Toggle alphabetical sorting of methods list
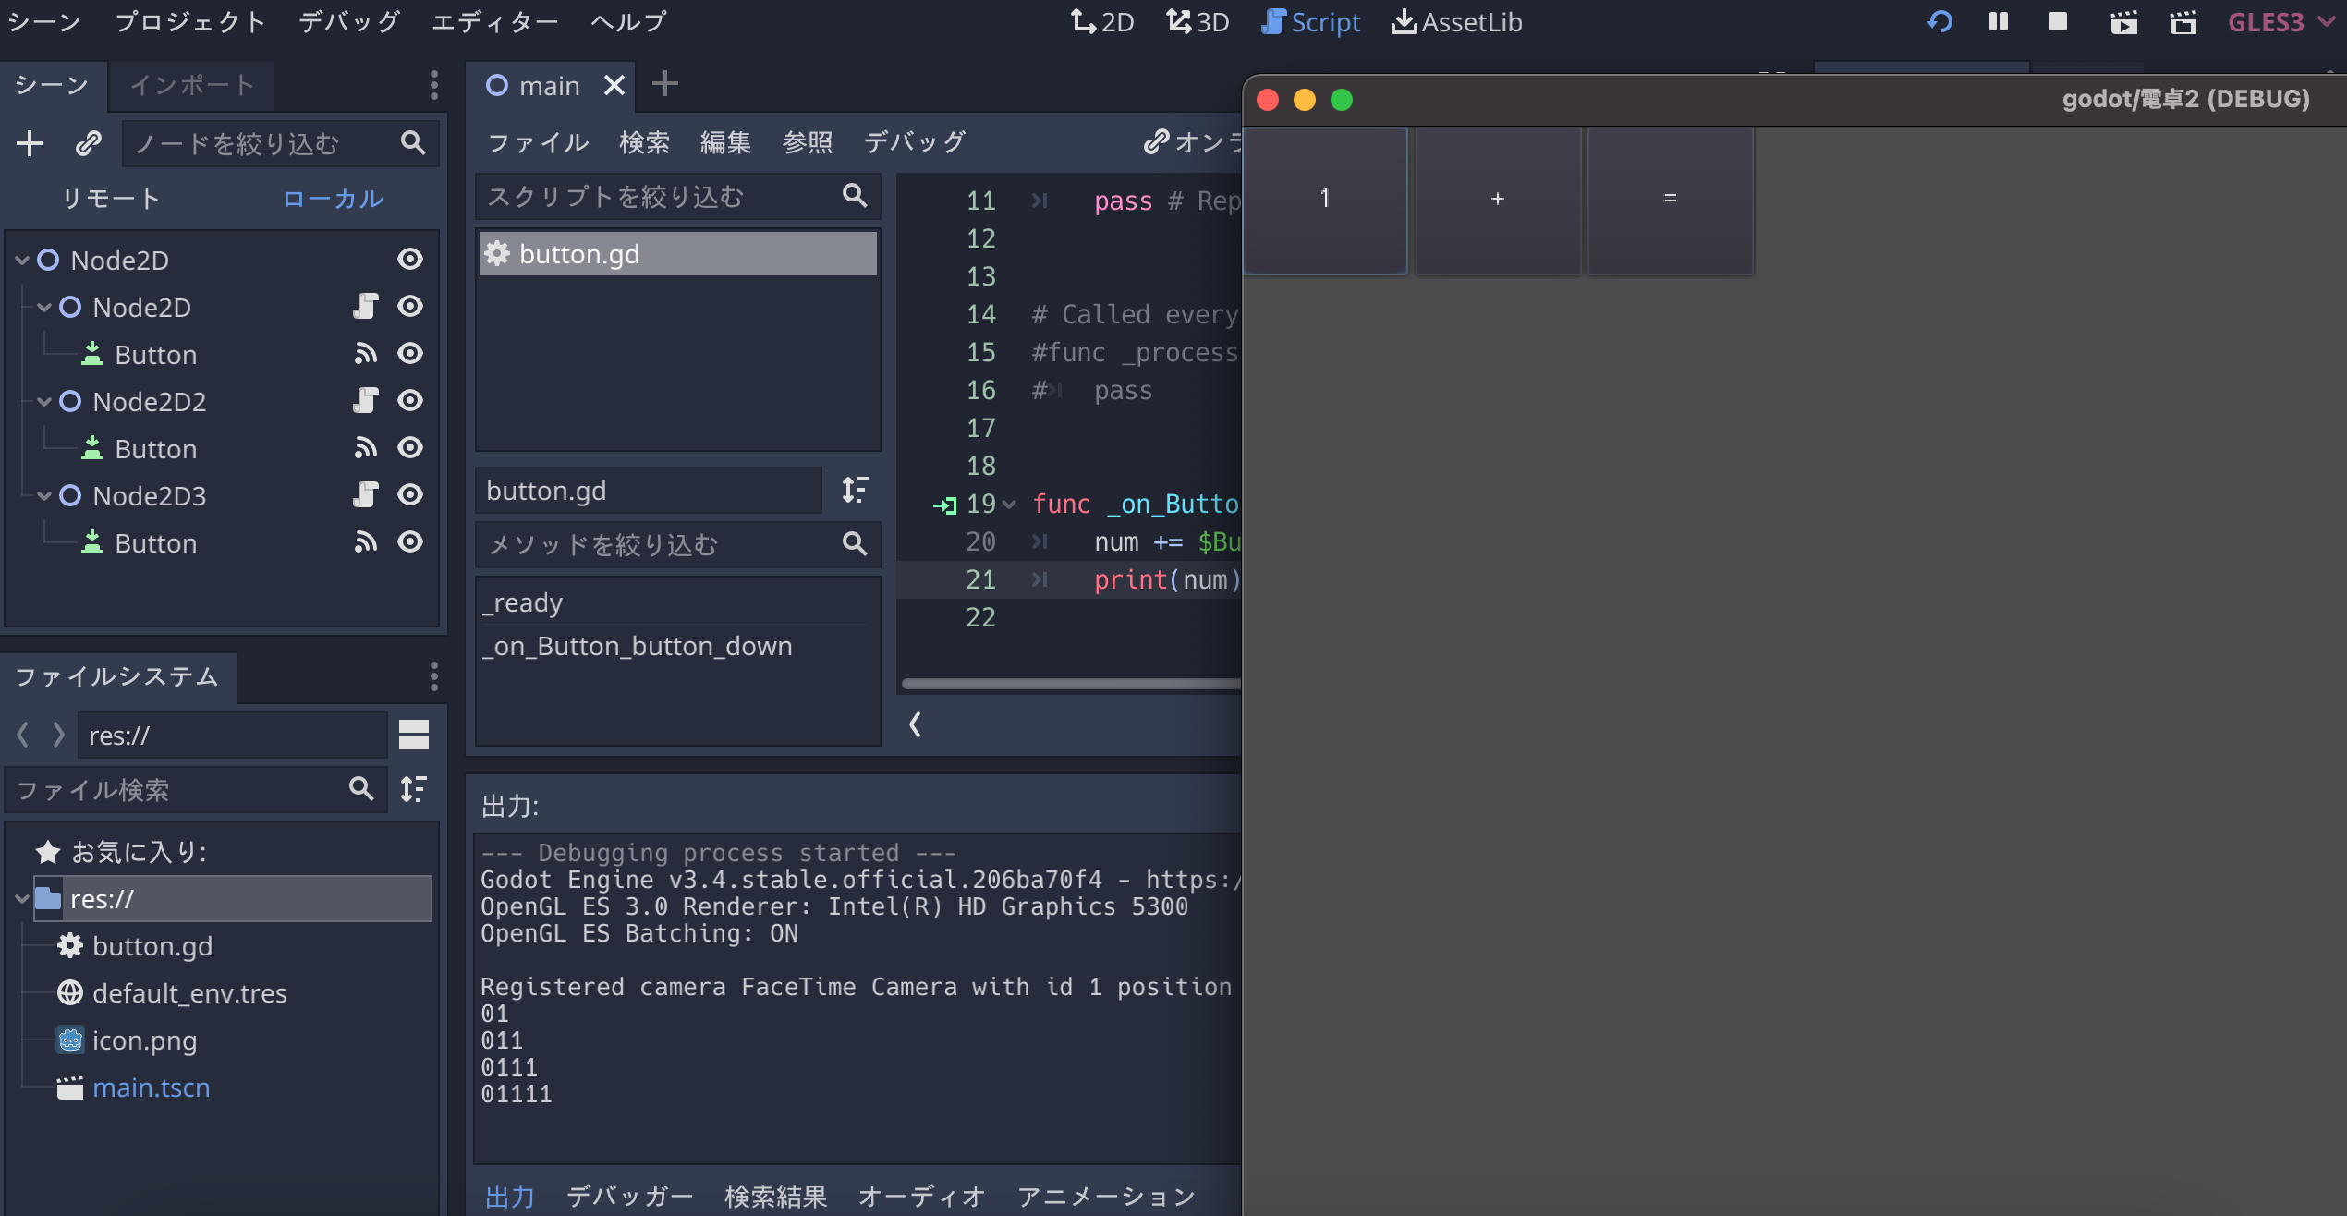 pos(855,490)
